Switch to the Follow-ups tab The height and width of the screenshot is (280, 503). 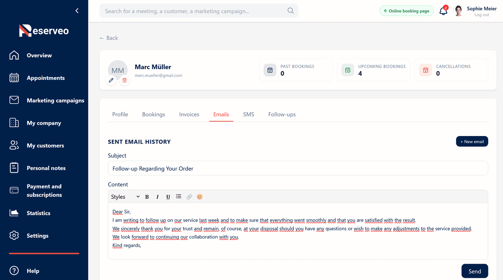(x=282, y=114)
